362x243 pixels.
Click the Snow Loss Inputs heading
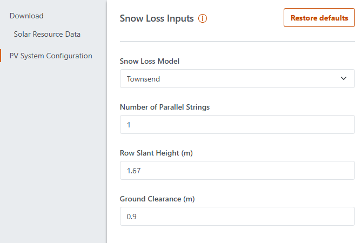[x=156, y=18]
